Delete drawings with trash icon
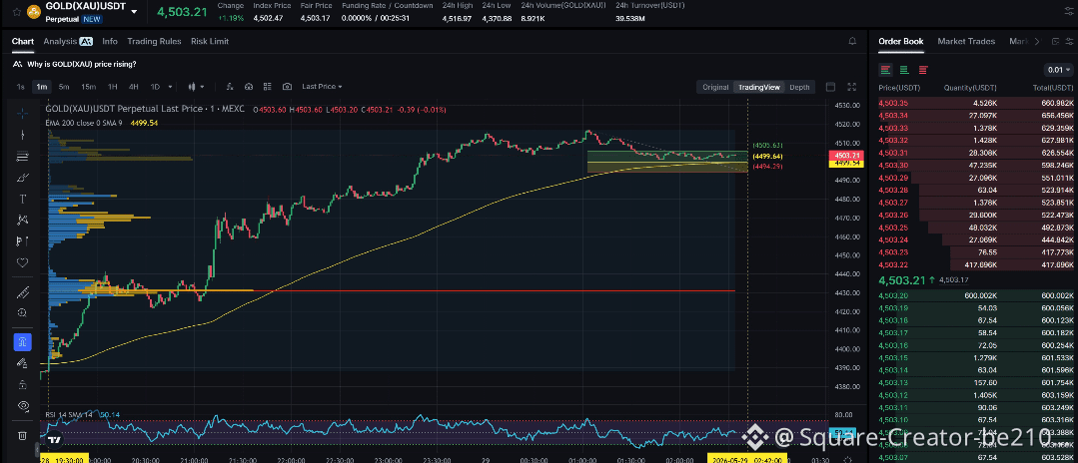The width and height of the screenshot is (1078, 463). click(x=23, y=435)
